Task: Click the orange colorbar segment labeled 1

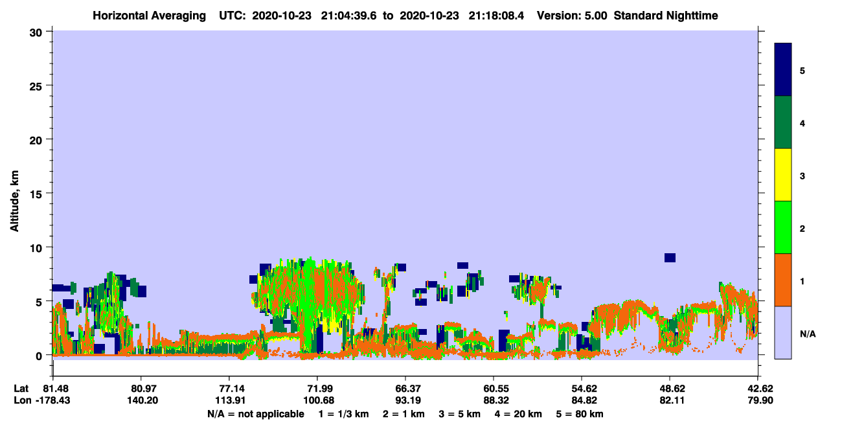Action: click(x=783, y=280)
